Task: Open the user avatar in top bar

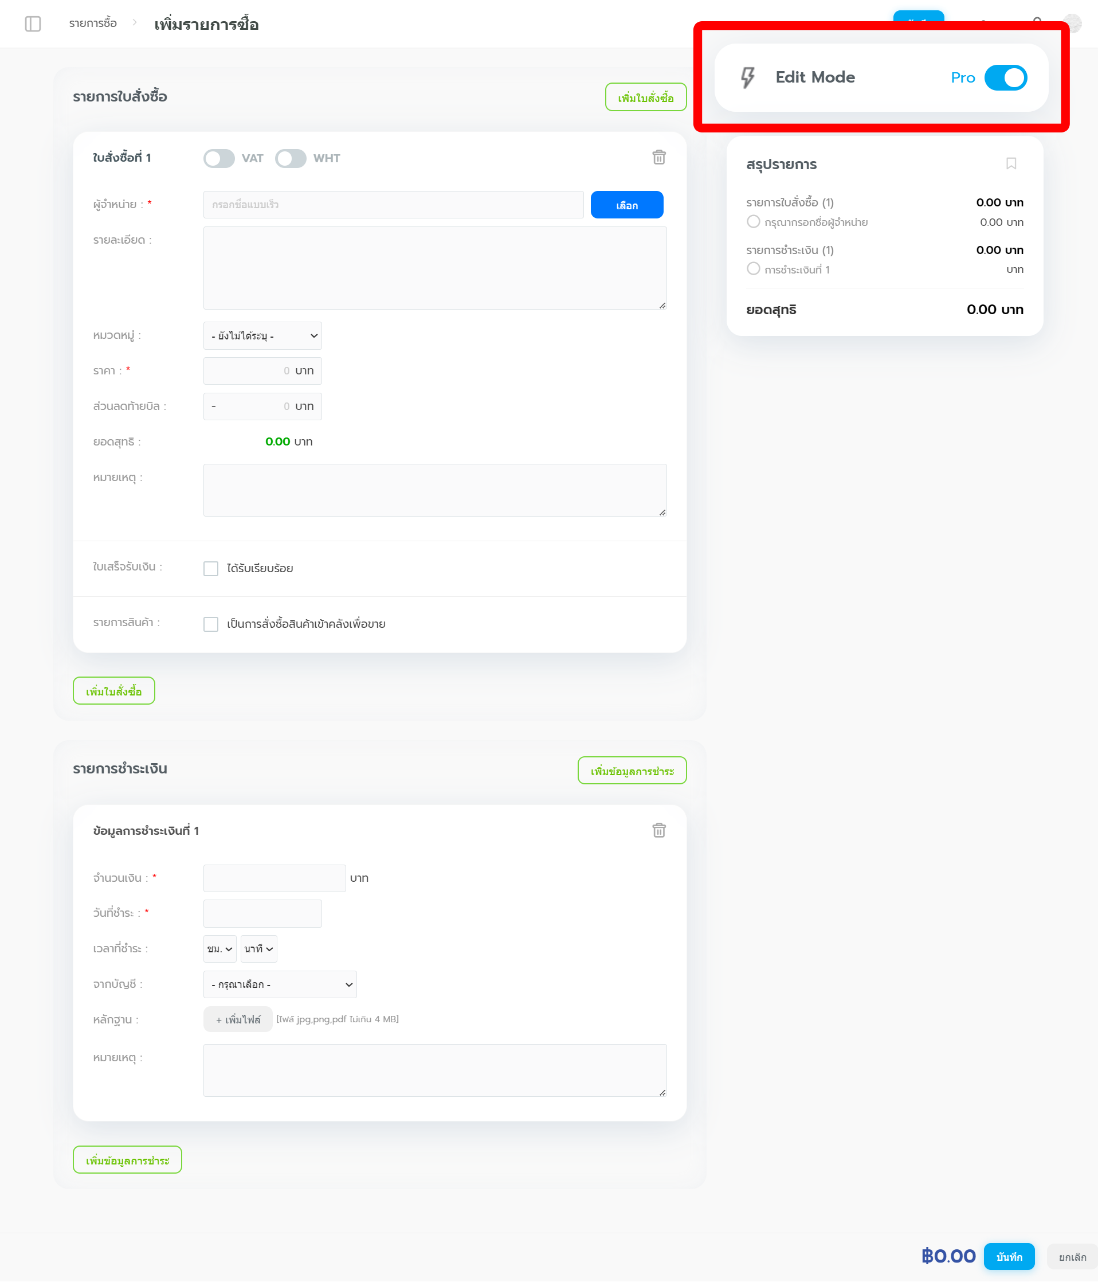Action: (1073, 24)
